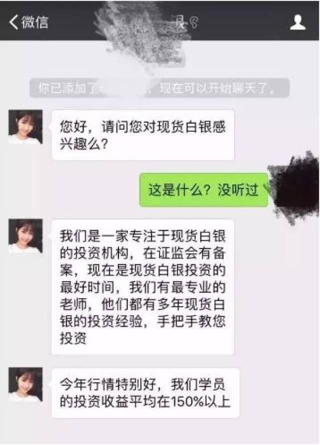Tap the earpiece mode ear icon
320x445 pixels.
click(194, 22)
